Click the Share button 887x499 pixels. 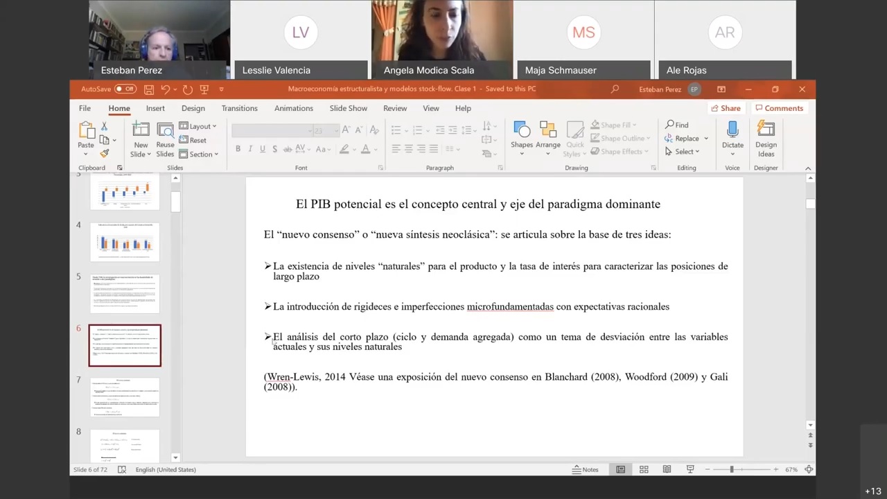point(726,108)
